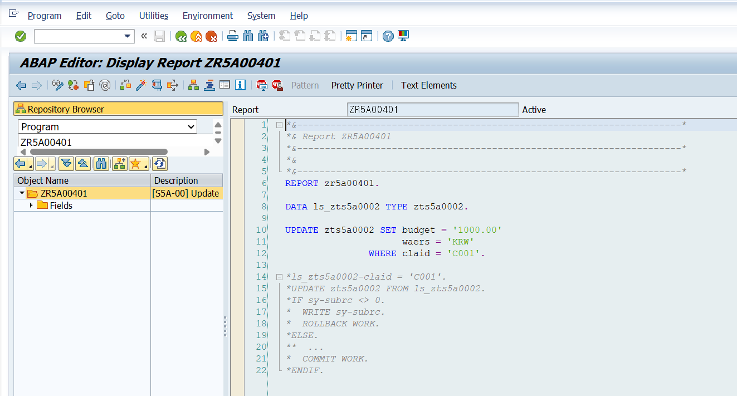Screen dimensions: 737x396
Task: Open the Favorites star dropdown
Action: 138,164
